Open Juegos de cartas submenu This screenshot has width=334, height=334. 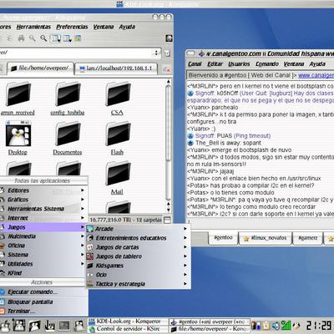pos(137,247)
